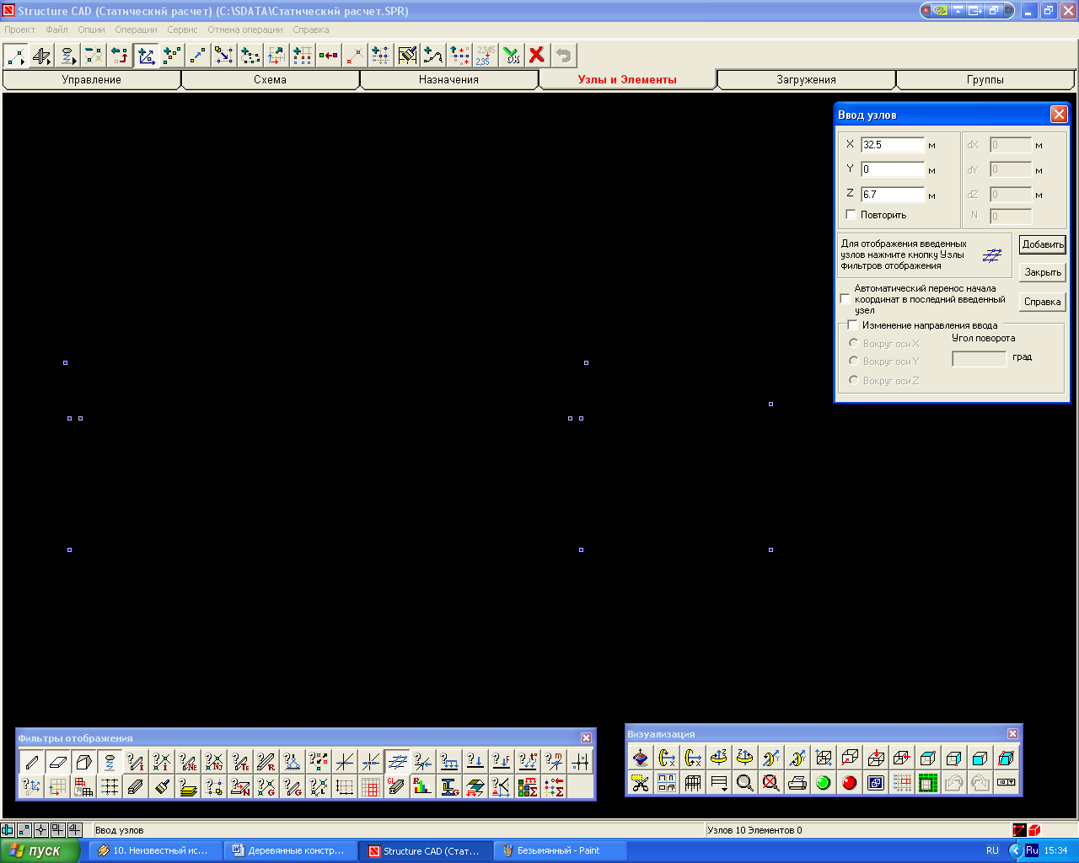Screen dimensions: 1079x863
Task: Click the active node coordinate input icon
Action: [x=147, y=56]
